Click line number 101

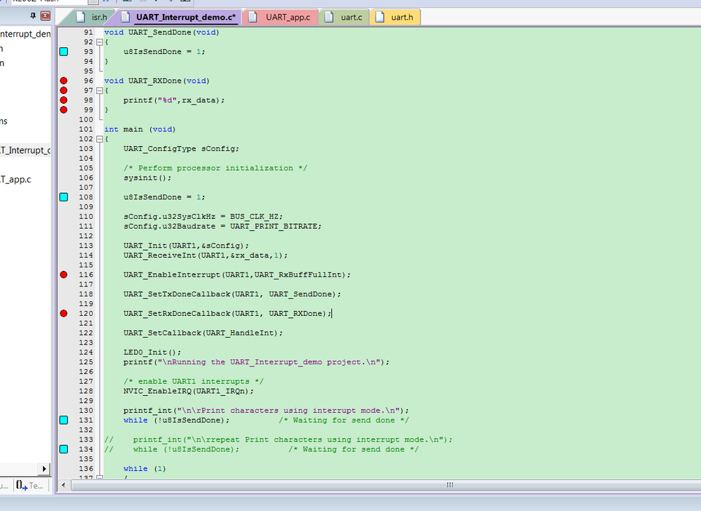(x=86, y=129)
